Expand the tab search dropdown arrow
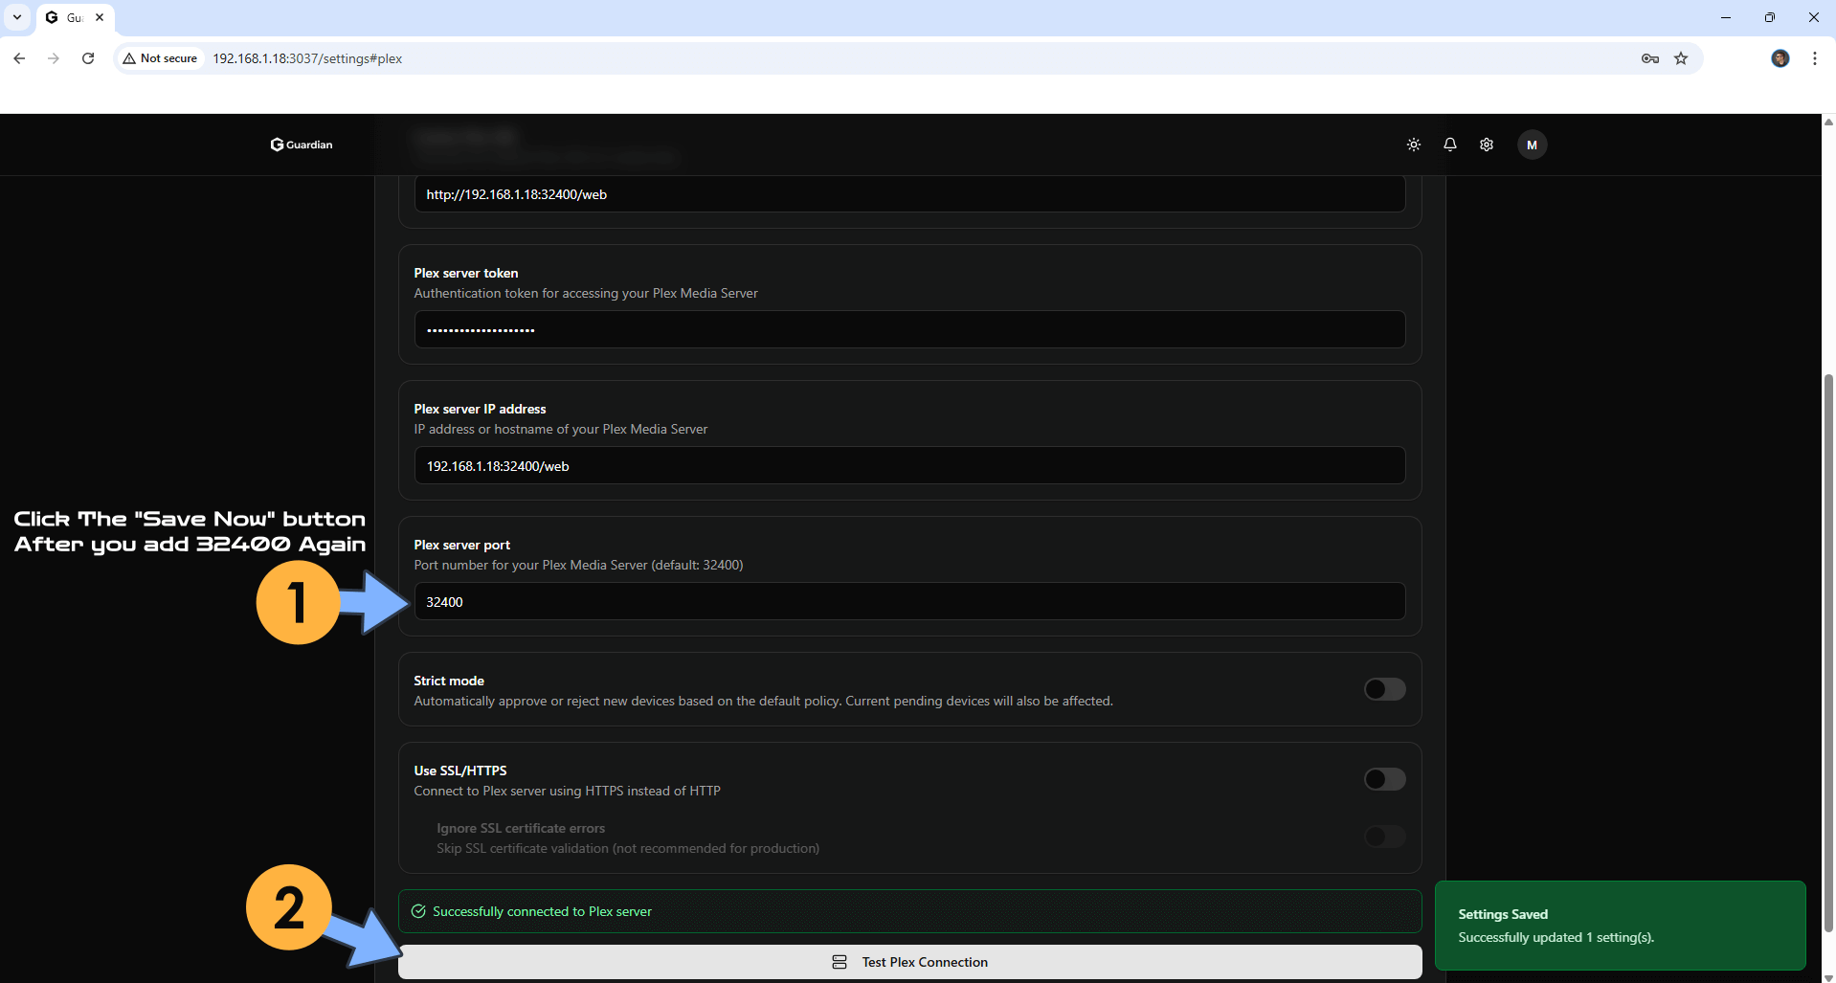 (17, 17)
